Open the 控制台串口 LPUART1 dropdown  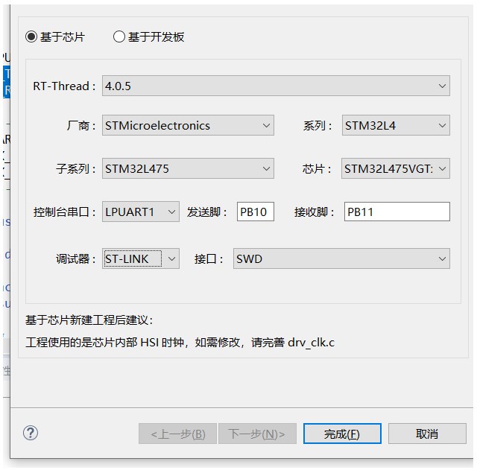tap(140, 212)
